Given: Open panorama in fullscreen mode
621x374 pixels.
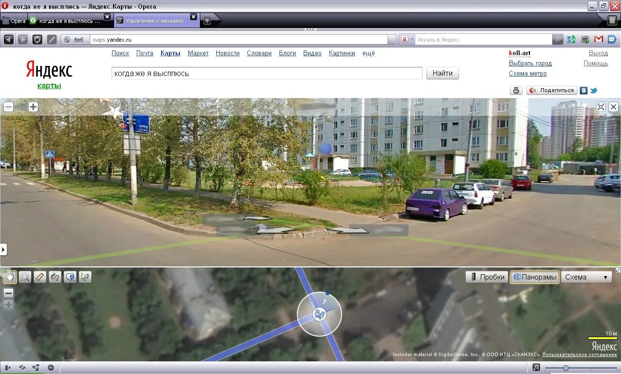Looking at the screenshot, I should point(601,107).
